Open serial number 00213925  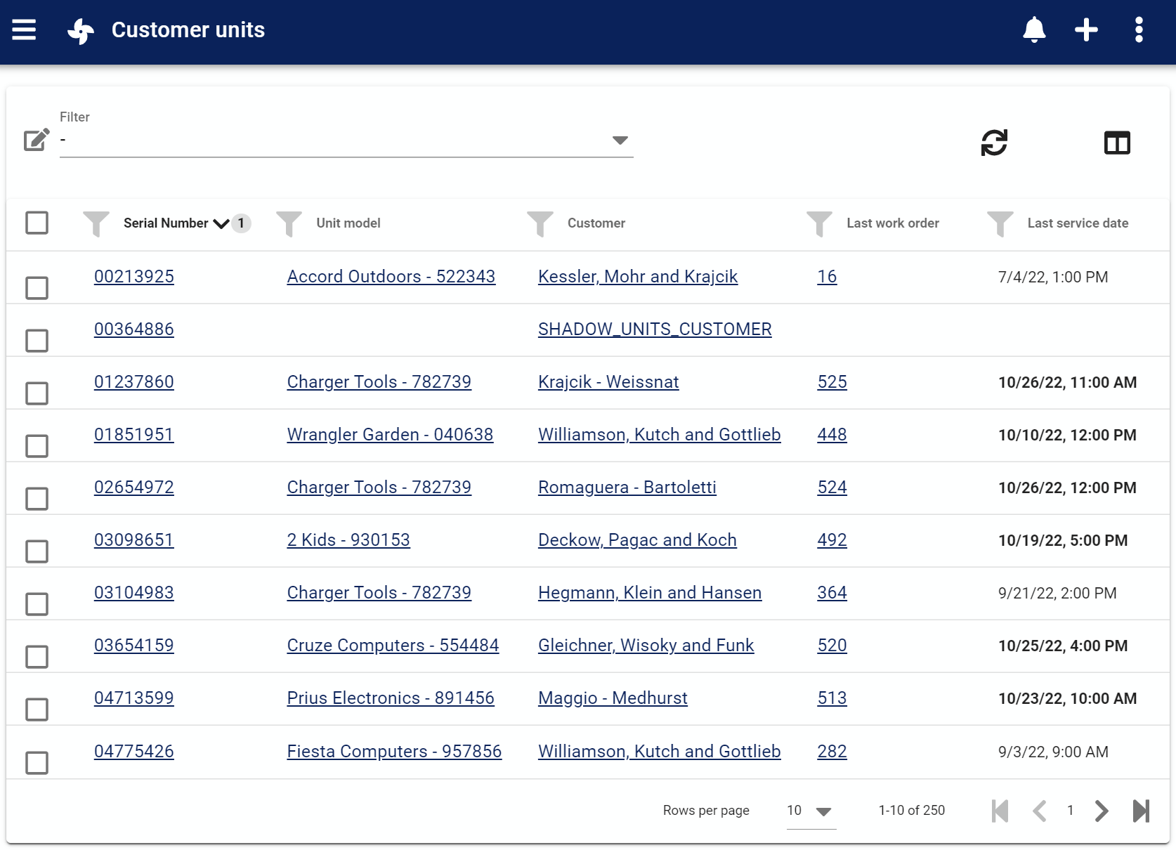[x=134, y=276]
